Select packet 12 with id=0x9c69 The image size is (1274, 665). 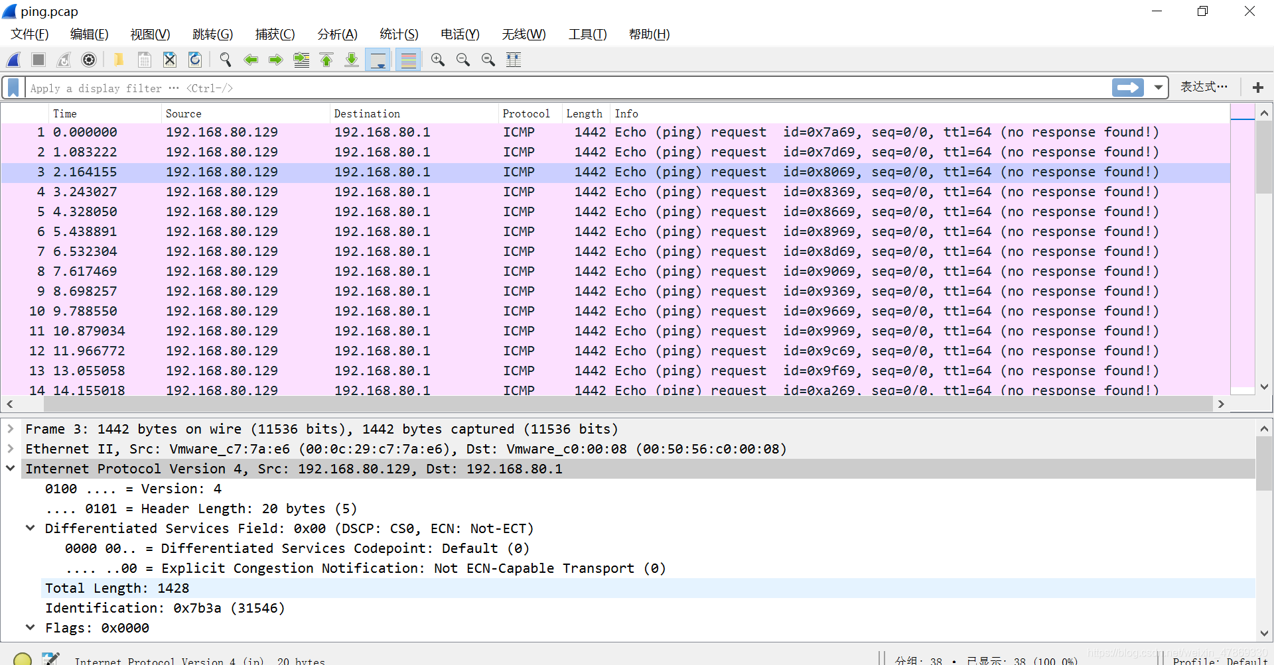(615, 351)
